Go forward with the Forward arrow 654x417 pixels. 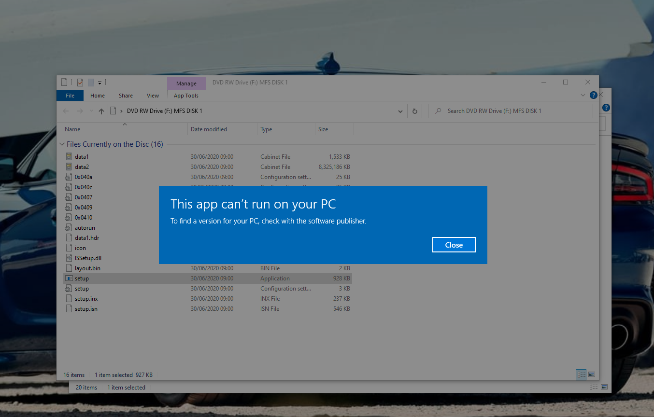[80, 111]
